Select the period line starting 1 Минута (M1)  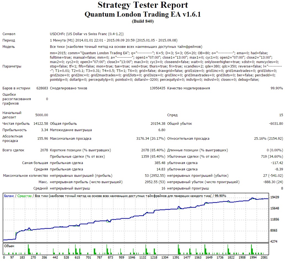pyautogui.click(x=114, y=40)
